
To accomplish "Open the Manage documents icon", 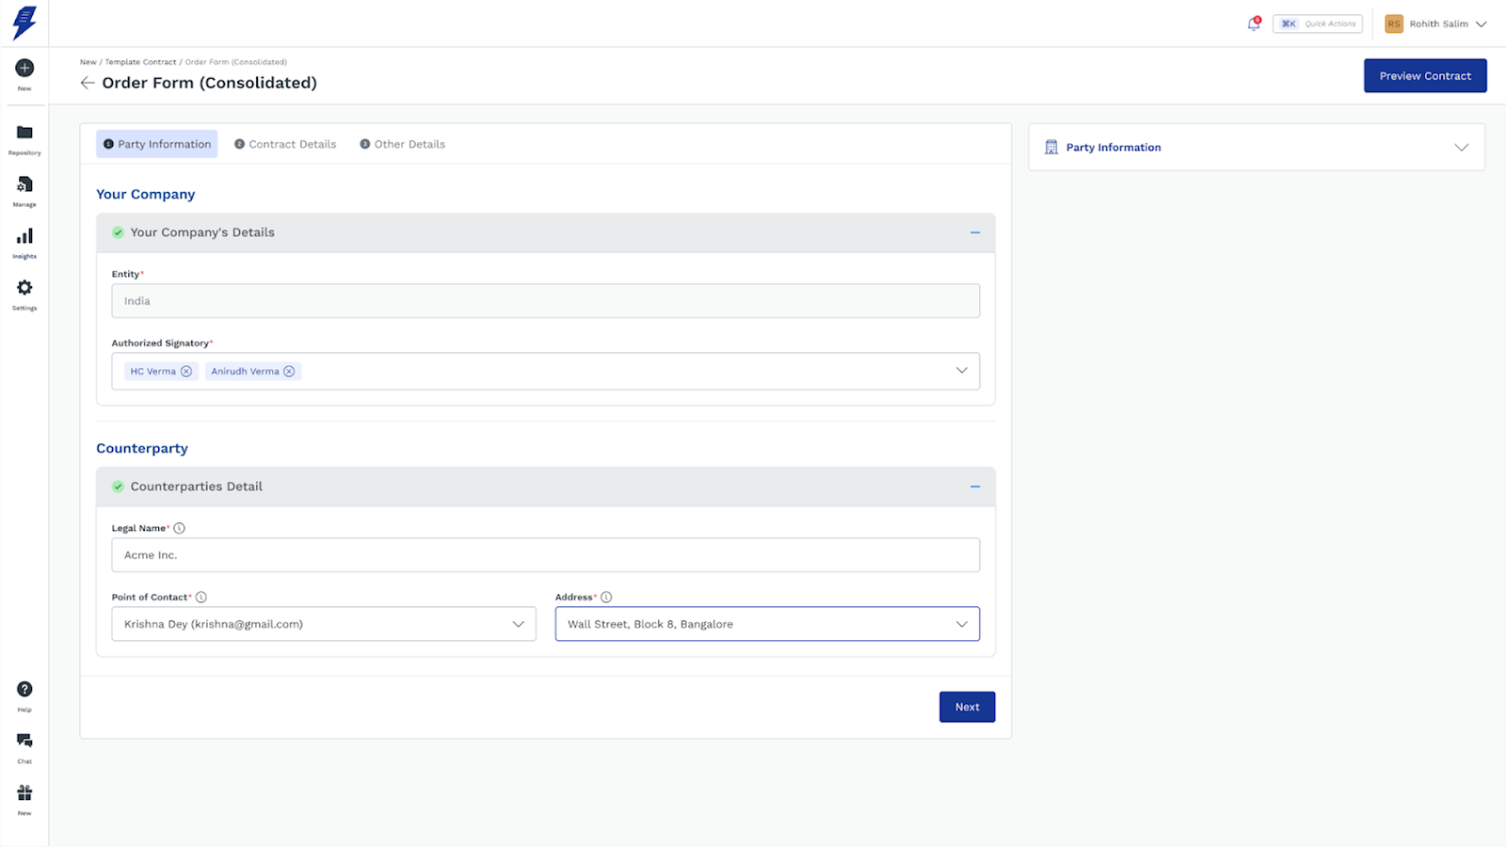I will click(24, 185).
